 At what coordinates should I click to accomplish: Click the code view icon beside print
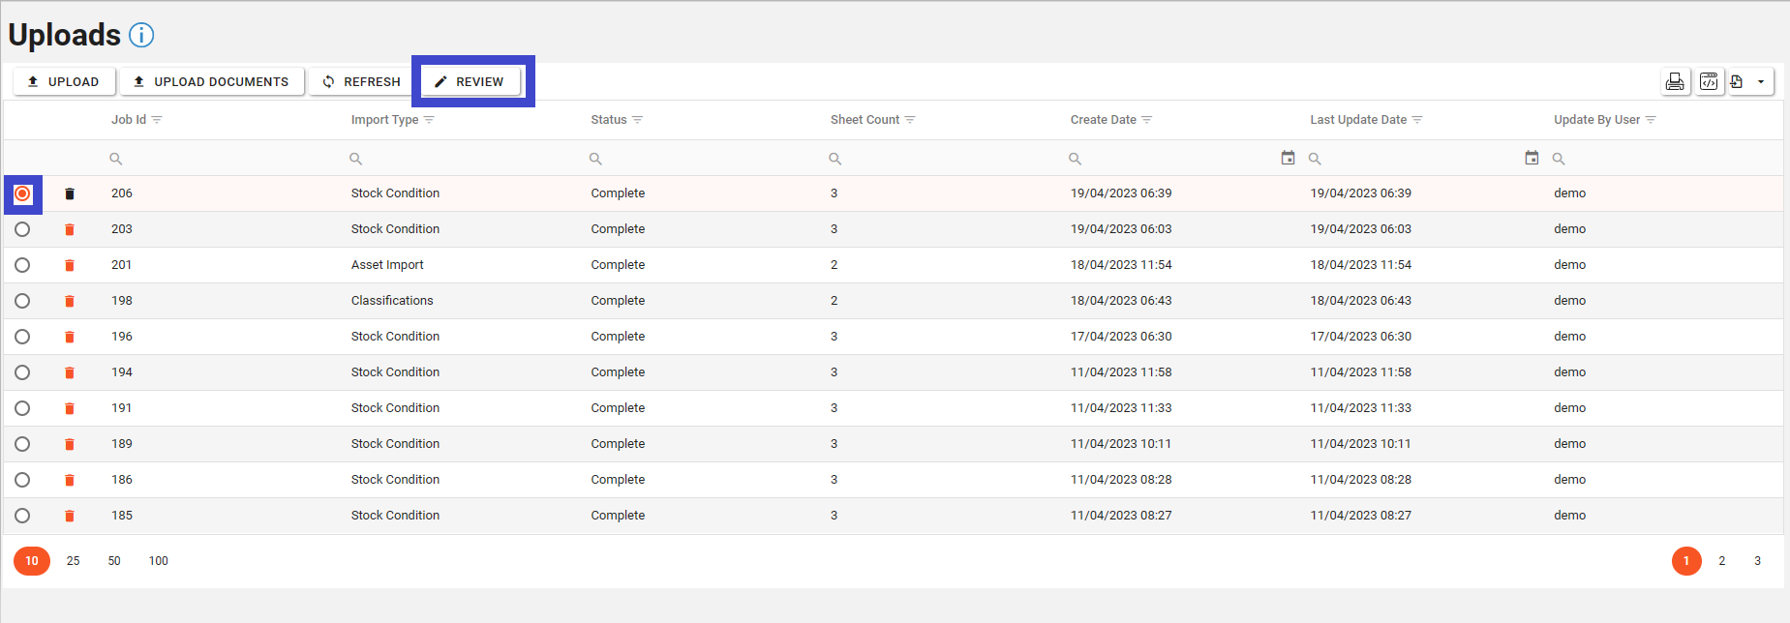tap(1709, 82)
